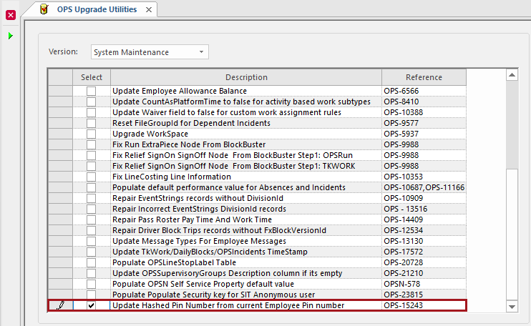Select 'Upgrade WorkSpace' description cell
Viewport: 531px width, 326px height.
point(246,134)
